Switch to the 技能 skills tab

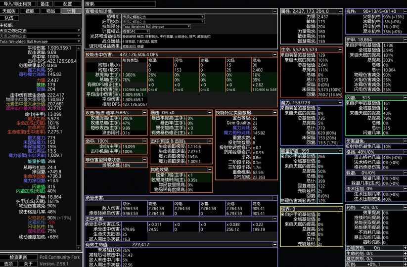point(30,11)
